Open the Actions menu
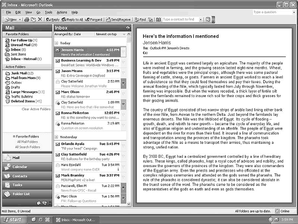The height and width of the screenshot is (224, 298). [62, 12]
